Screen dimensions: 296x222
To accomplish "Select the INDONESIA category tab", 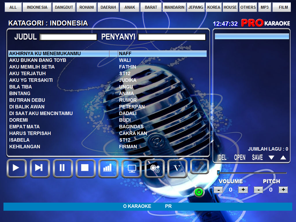I will [37, 7].
